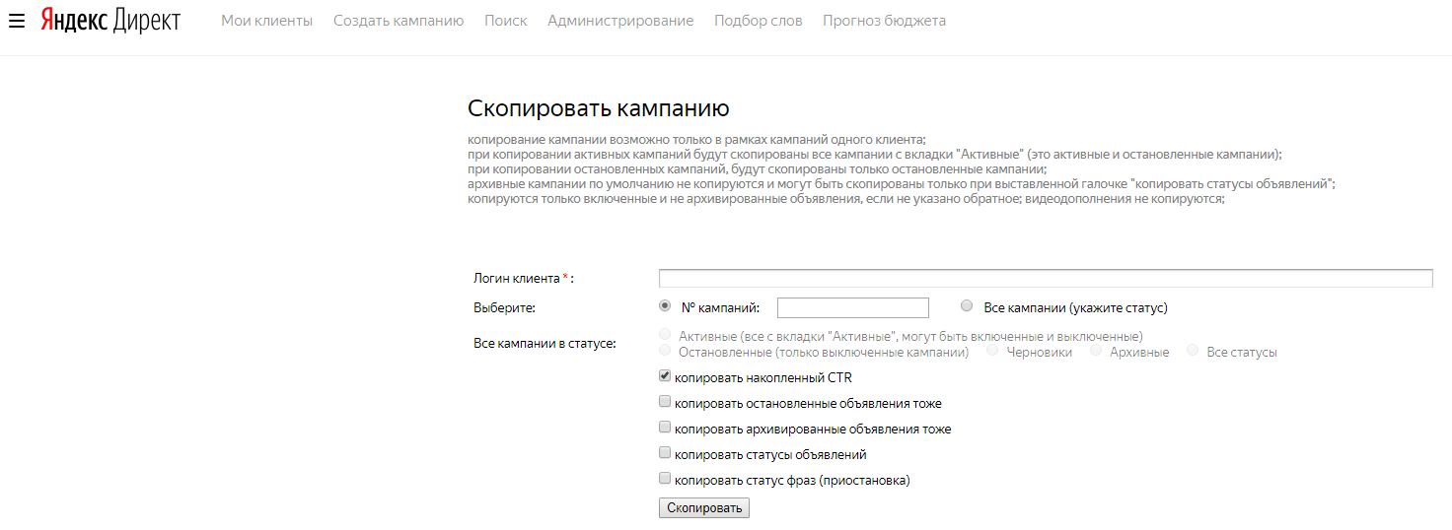Image resolution: width=1452 pixels, height=530 pixels.
Task: Uncheck копировать накопленный CTR checkbox
Action: (665, 376)
